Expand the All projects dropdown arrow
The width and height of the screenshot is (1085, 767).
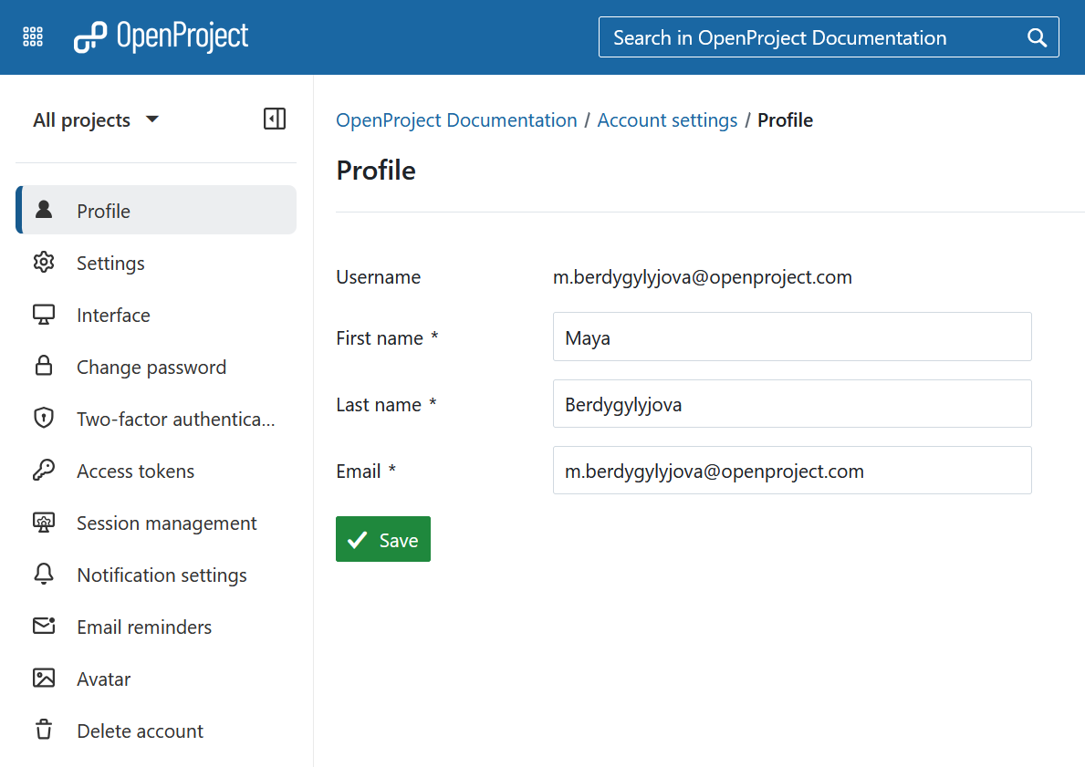[x=152, y=119]
